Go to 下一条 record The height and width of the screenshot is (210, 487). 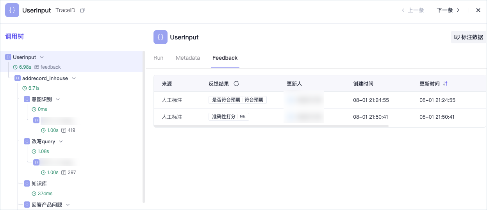pyautogui.click(x=448, y=10)
